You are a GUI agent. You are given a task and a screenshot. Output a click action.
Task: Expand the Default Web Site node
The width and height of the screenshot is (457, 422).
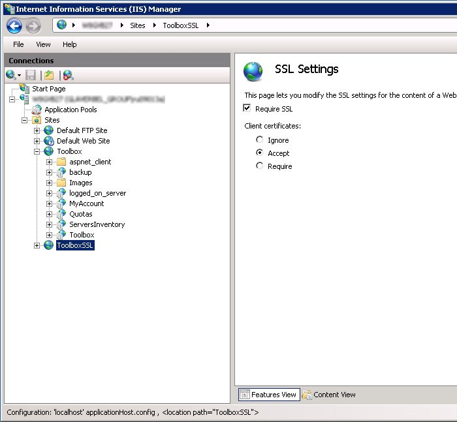(37, 141)
